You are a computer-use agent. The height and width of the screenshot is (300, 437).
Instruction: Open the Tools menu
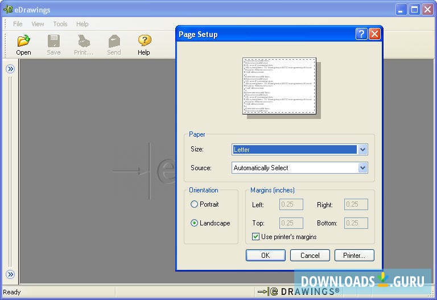[60, 24]
